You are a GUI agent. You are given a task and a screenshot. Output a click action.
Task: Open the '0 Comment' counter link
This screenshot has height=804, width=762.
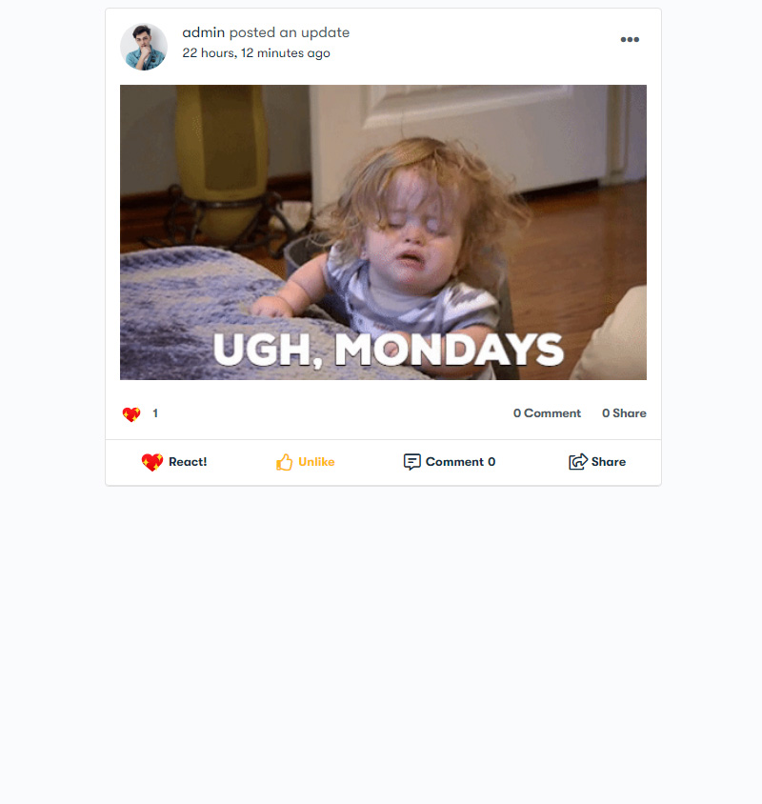pos(547,413)
